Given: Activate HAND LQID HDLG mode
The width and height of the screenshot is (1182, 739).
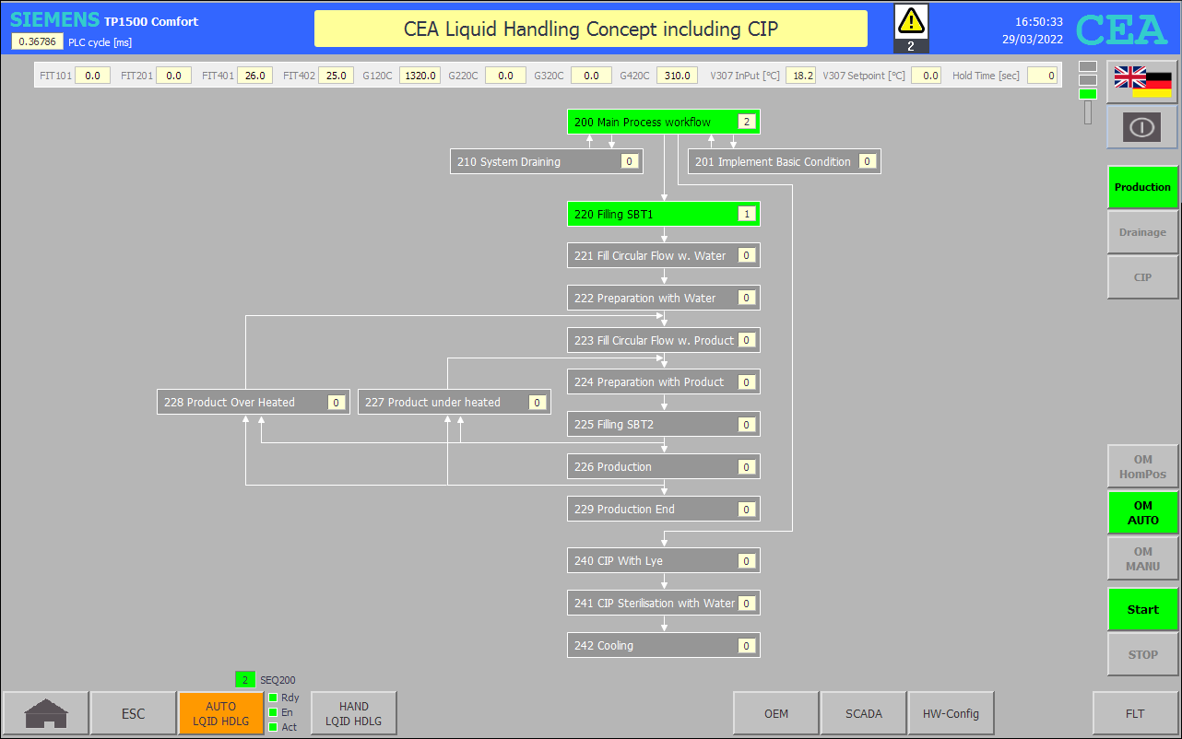Looking at the screenshot, I should pos(354,713).
